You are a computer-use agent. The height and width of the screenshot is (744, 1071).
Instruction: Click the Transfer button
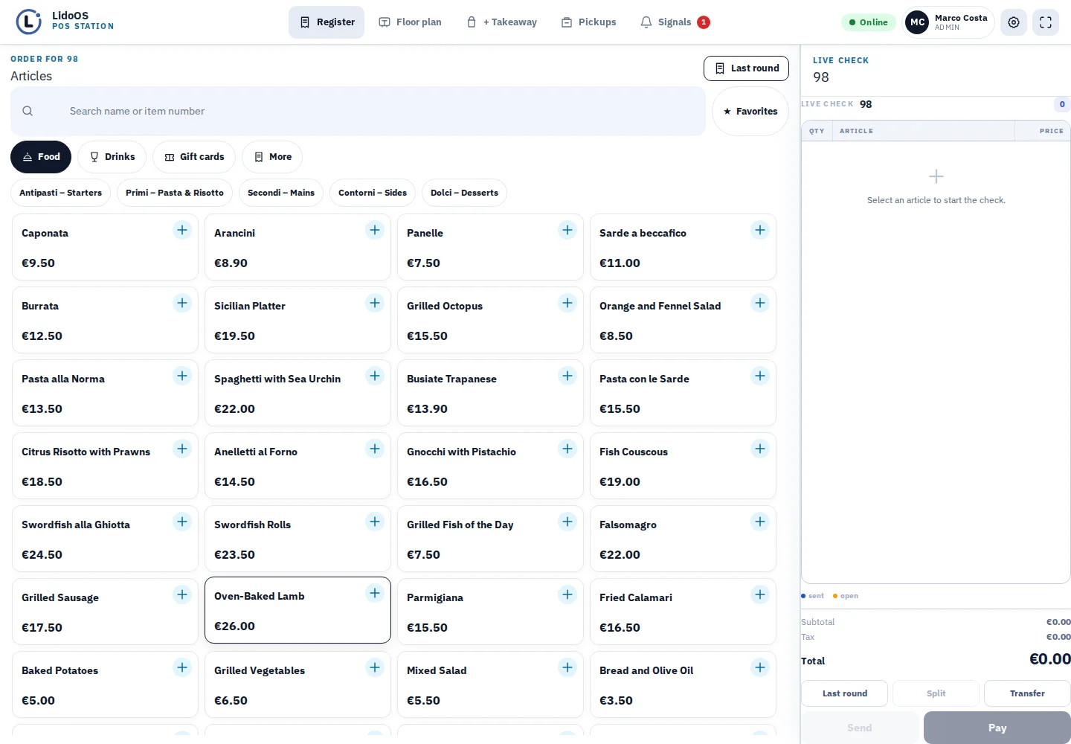pos(1027,693)
